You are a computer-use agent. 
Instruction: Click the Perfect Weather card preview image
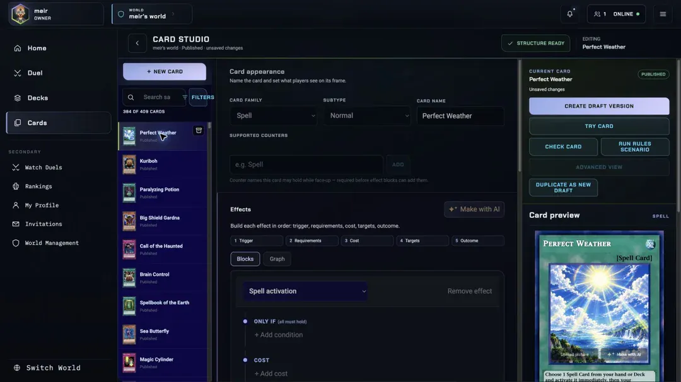pos(600,313)
